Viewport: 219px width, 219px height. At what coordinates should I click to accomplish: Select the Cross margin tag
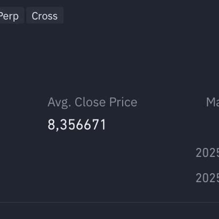pyautogui.click(x=45, y=16)
